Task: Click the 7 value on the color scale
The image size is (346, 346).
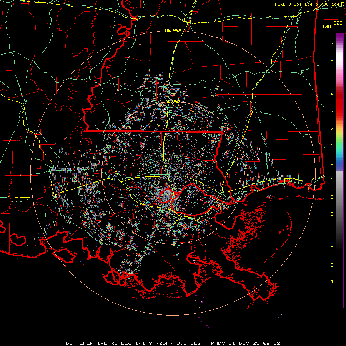Action: (x=332, y=43)
